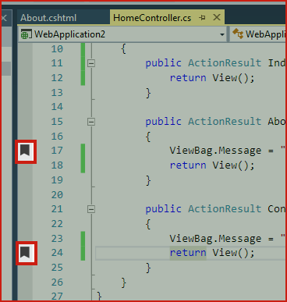Open the WebApplication2 project dropdown arrow
Viewport: 287px width, 302px height.
[x=222, y=34]
